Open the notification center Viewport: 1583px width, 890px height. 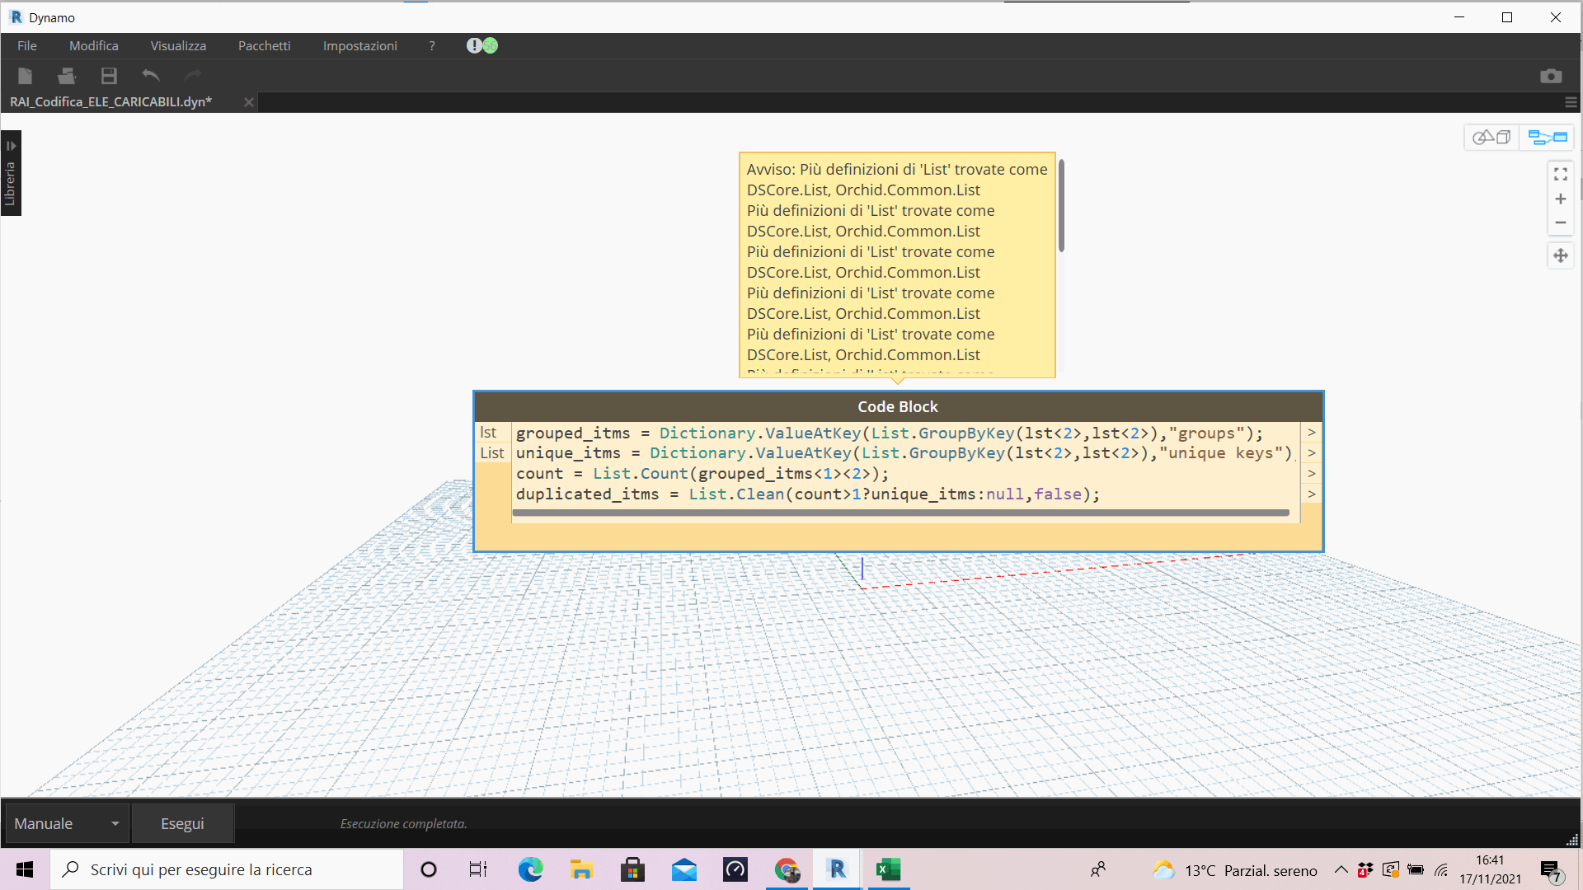(x=1551, y=871)
